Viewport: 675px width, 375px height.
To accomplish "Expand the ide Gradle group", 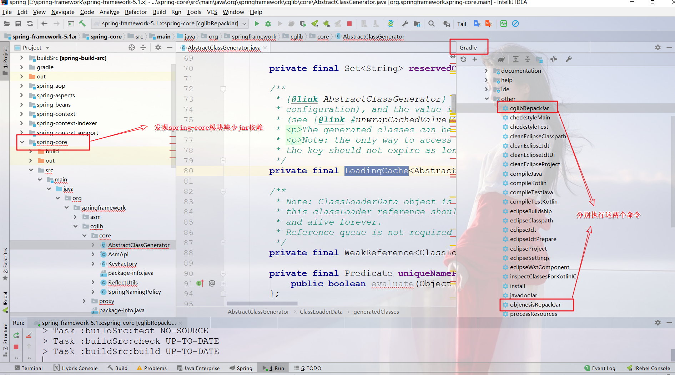I will click(x=486, y=89).
